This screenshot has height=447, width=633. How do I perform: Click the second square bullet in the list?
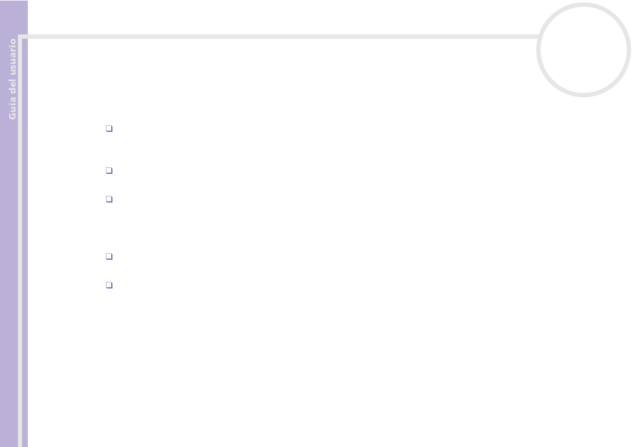(x=109, y=171)
